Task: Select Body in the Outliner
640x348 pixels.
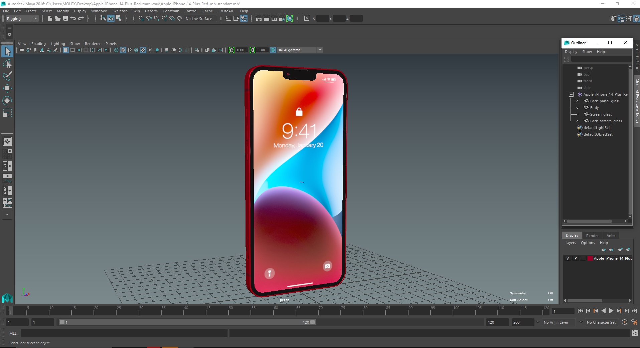Action: pos(594,108)
